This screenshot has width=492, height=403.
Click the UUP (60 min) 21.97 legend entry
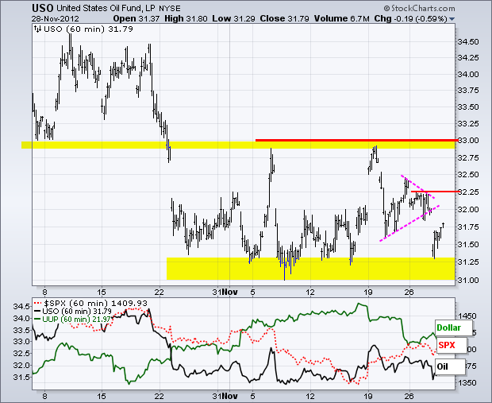(72, 319)
